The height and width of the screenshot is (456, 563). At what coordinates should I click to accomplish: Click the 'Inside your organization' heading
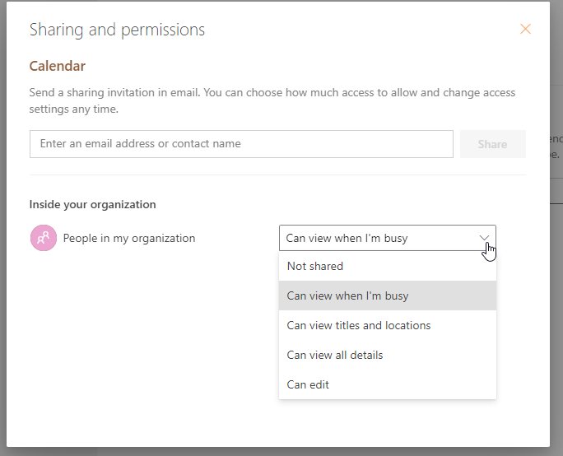pos(93,204)
